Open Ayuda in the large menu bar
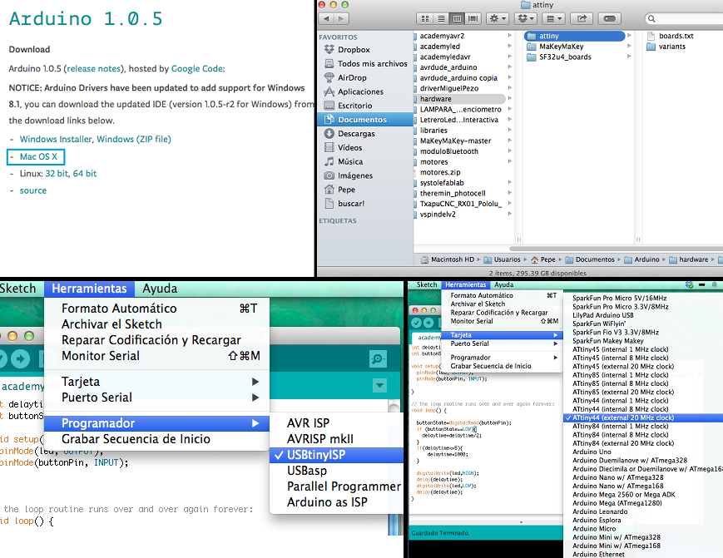This screenshot has width=723, height=558. 160,289
